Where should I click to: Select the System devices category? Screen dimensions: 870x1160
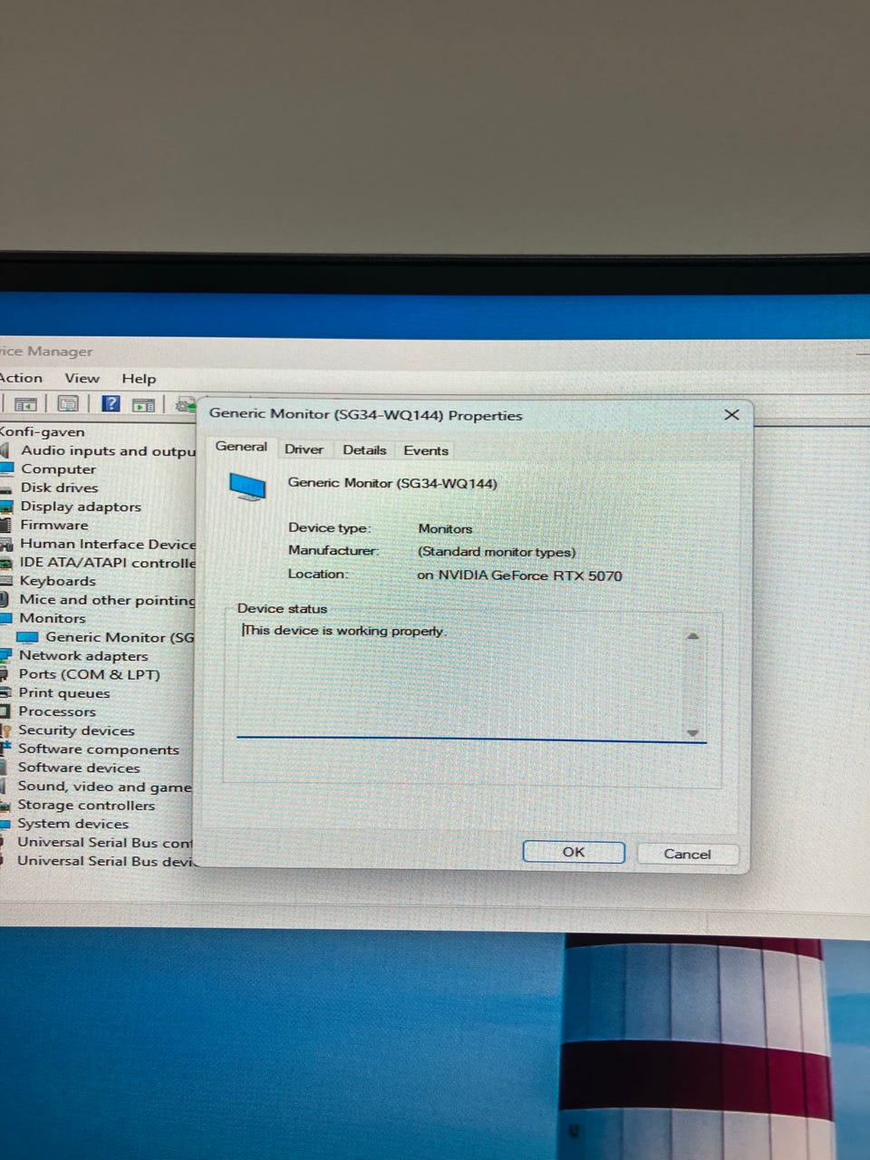73,824
